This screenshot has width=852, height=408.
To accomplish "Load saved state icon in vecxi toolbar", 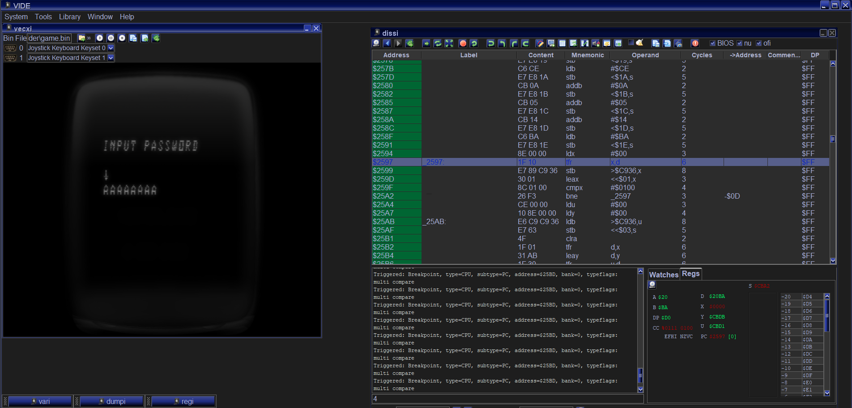I will [x=145, y=38].
